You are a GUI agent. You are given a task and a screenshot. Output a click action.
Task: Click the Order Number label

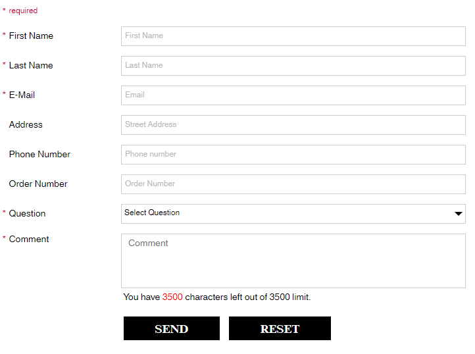tap(38, 184)
